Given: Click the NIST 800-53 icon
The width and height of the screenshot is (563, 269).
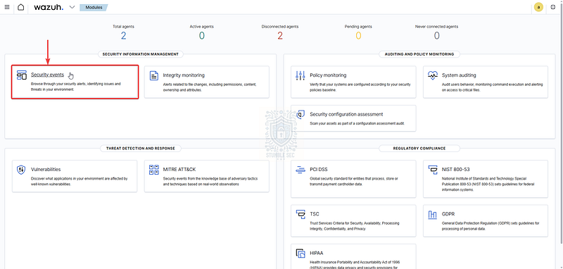Looking at the screenshot, I should click(x=433, y=170).
